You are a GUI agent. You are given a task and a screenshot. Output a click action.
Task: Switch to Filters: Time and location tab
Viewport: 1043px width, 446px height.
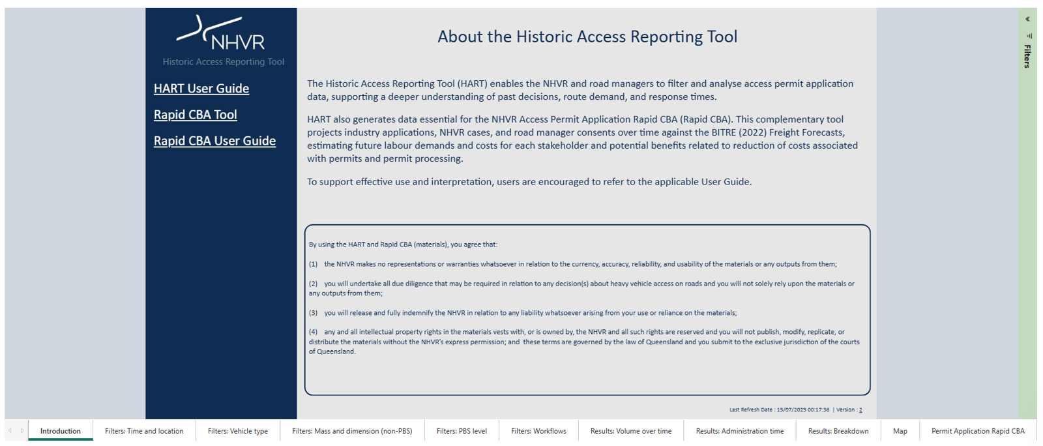pyautogui.click(x=144, y=431)
